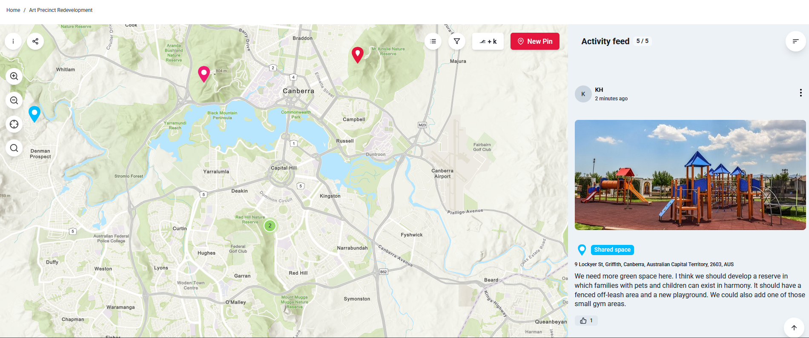Click the KH username
The image size is (809, 338).
tap(599, 90)
